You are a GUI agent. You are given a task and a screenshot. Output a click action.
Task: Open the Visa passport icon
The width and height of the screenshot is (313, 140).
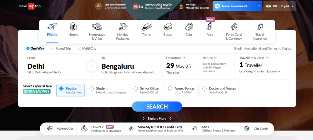coord(210,26)
